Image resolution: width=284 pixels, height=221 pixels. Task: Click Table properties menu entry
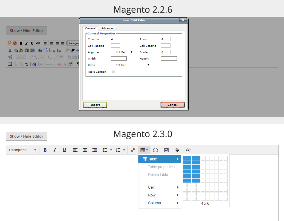159,167
